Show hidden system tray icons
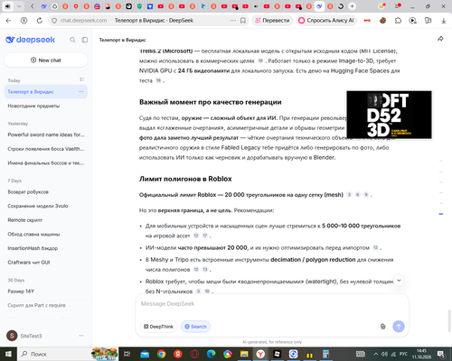The height and width of the screenshot is (361, 452). click(x=376, y=354)
